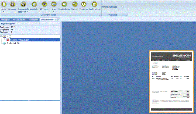Select Factuur_089375.pdf in the tree
Viewport: 196px width, 114px height.
(19, 40)
